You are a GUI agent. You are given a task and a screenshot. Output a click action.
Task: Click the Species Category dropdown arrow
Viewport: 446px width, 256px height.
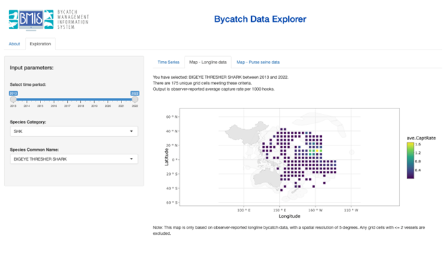pyautogui.click(x=132, y=131)
